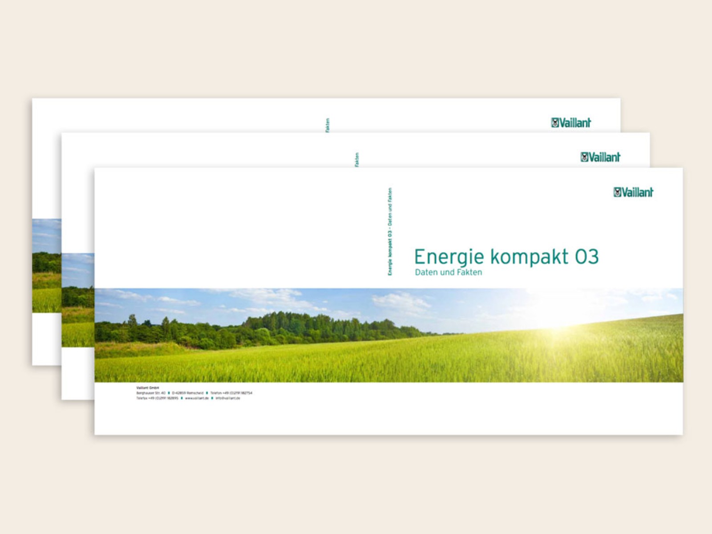The image size is (712, 534).
Task: Click the Vaillant logo on the middle brochure
Action: click(600, 157)
